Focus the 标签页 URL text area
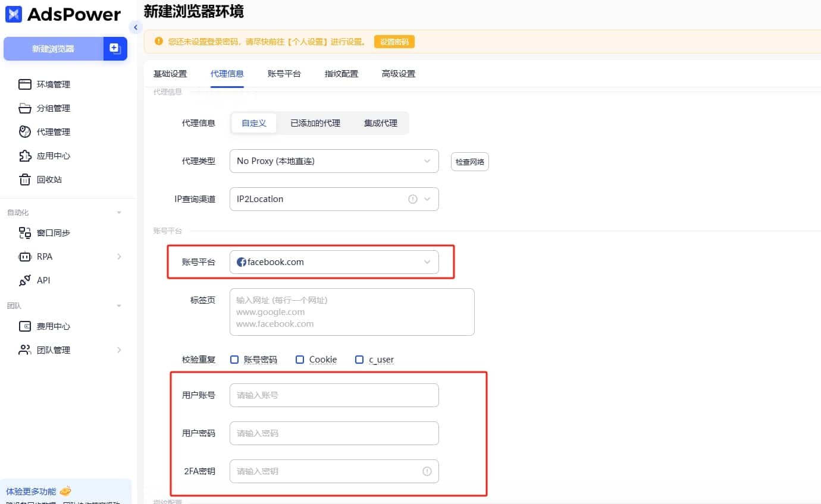This screenshot has height=504, width=821. [x=352, y=312]
